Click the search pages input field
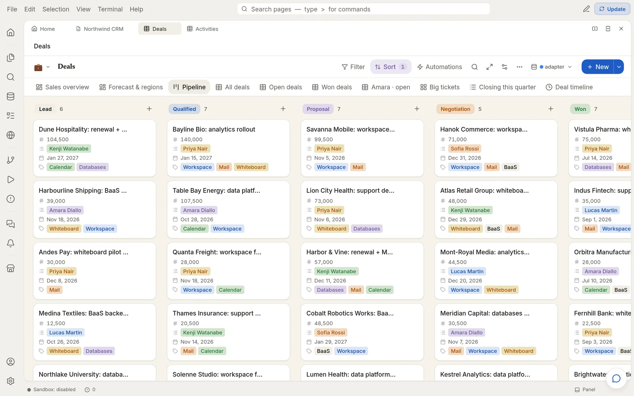The height and width of the screenshot is (396, 634). [363, 9]
